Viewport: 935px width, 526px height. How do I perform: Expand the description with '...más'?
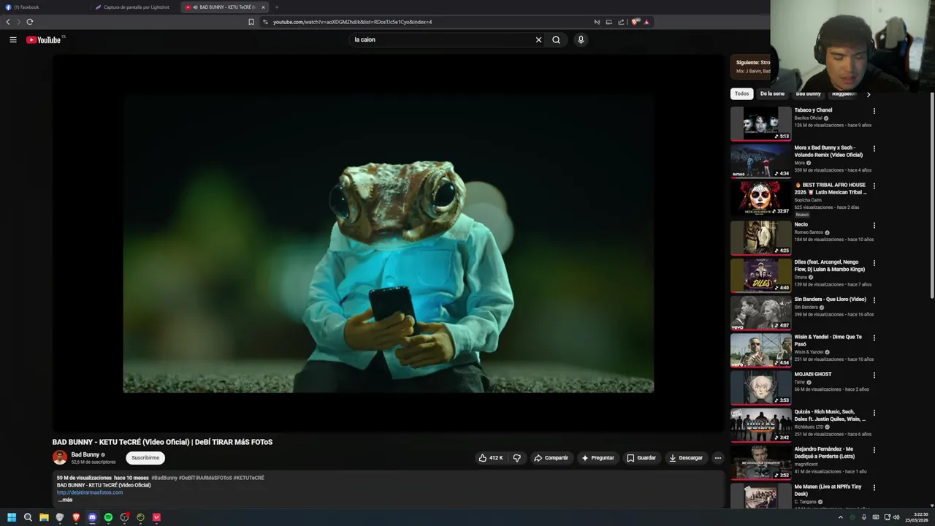65,500
